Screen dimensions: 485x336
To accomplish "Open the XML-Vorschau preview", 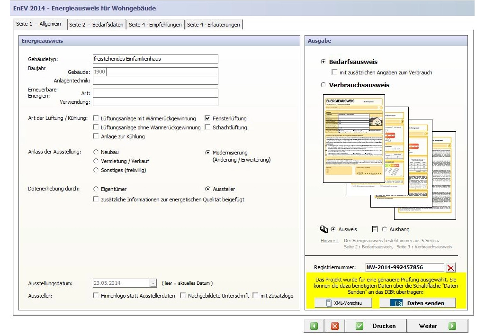I will (343, 303).
